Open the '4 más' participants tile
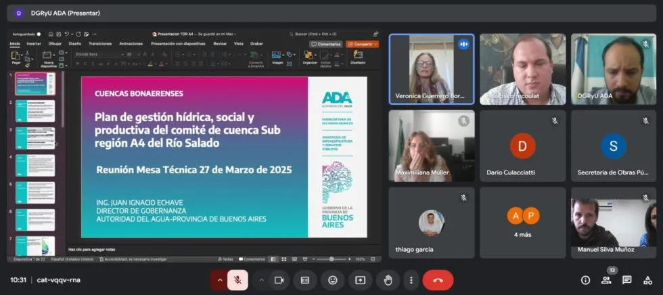Image resolution: width=663 pixels, height=295 pixels. pyautogui.click(x=522, y=223)
